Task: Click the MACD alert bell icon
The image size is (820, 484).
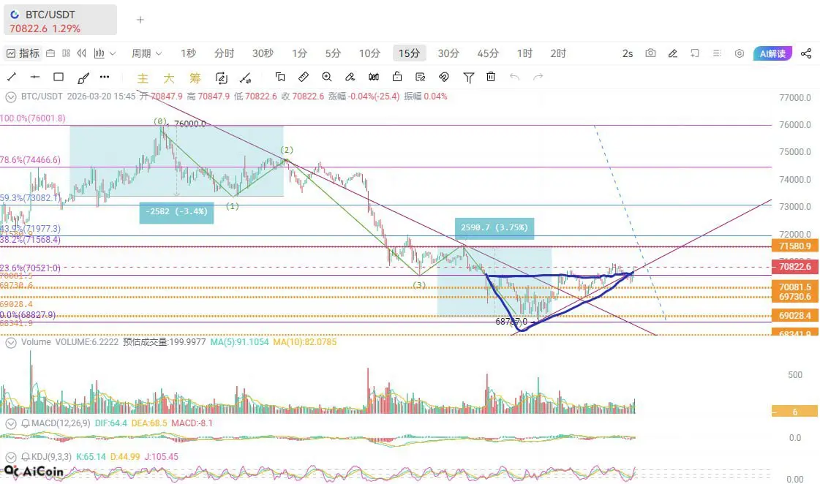Action: 25,423
